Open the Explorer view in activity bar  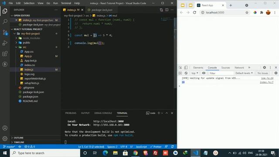[5, 11]
